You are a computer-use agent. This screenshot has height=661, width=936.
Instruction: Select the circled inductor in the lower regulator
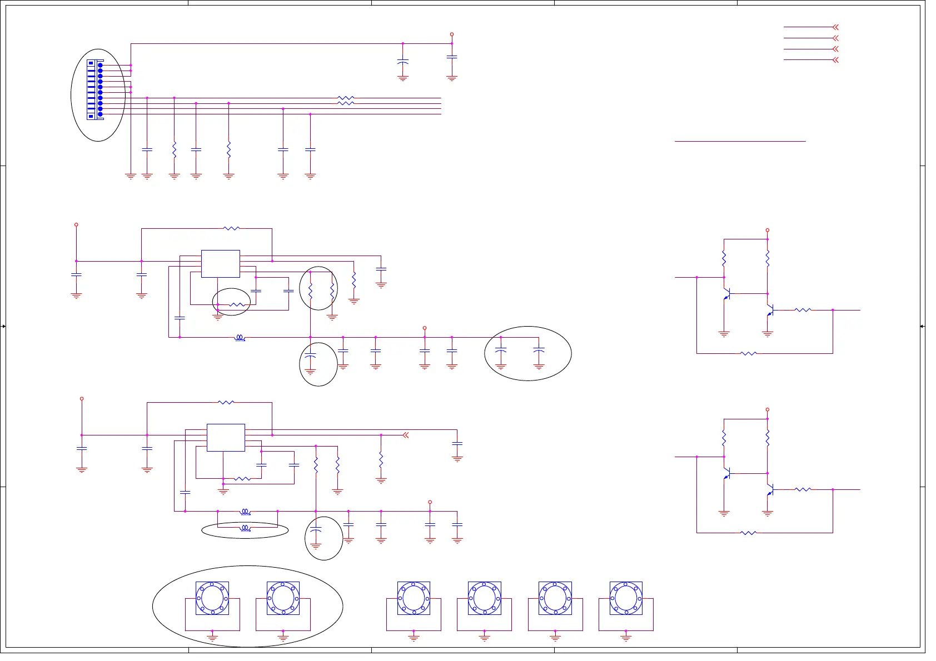pos(245,528)
